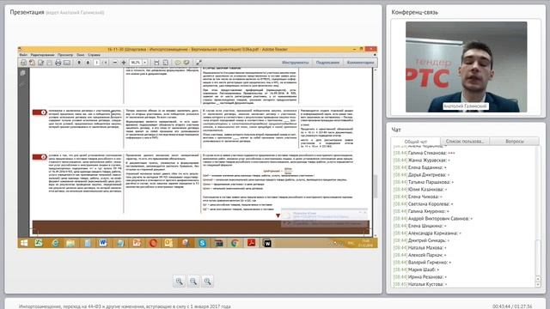This screenshot has width=550, height=309.
Task: Click the Windows Start button on shared taskbar
Action: pos(24,243)
